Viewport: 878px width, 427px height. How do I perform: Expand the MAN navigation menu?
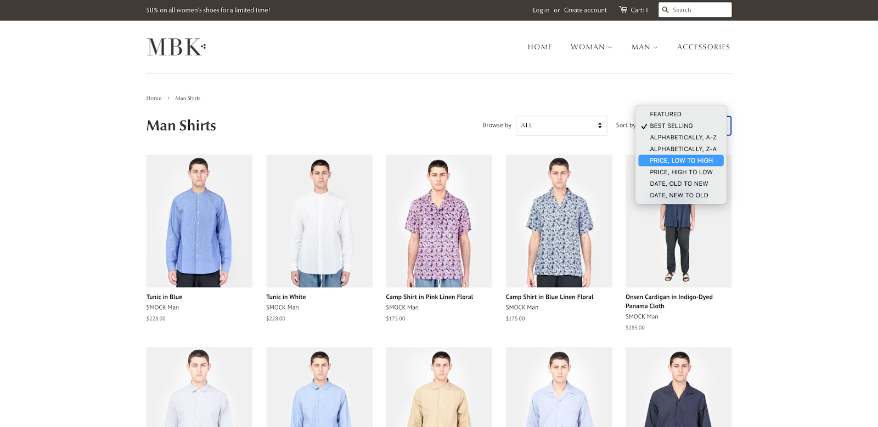(x=644, y=47)
